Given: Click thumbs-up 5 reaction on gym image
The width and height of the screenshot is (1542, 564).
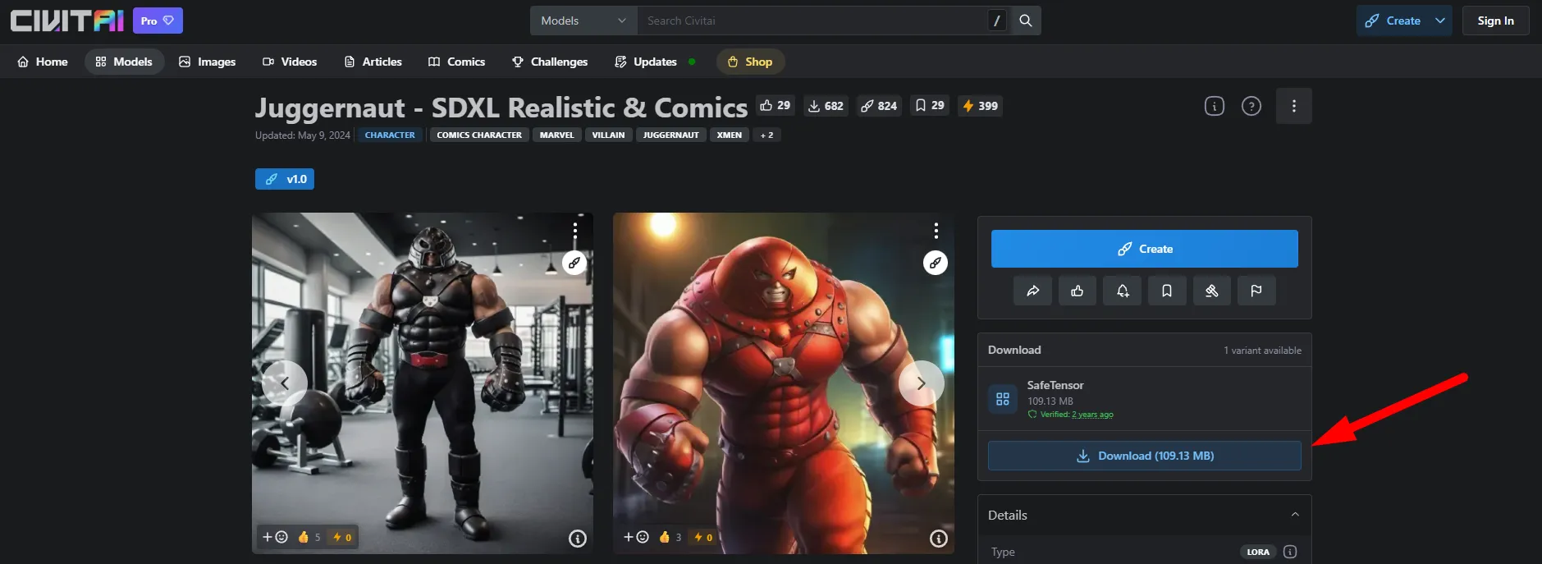Looking at the screenshot, I should pyautogui.click(x=309, y=537).
